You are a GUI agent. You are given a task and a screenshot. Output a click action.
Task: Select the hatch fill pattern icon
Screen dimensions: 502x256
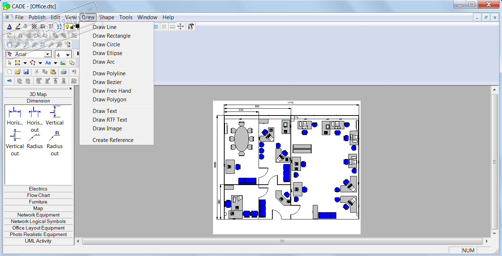click(34, 26)
